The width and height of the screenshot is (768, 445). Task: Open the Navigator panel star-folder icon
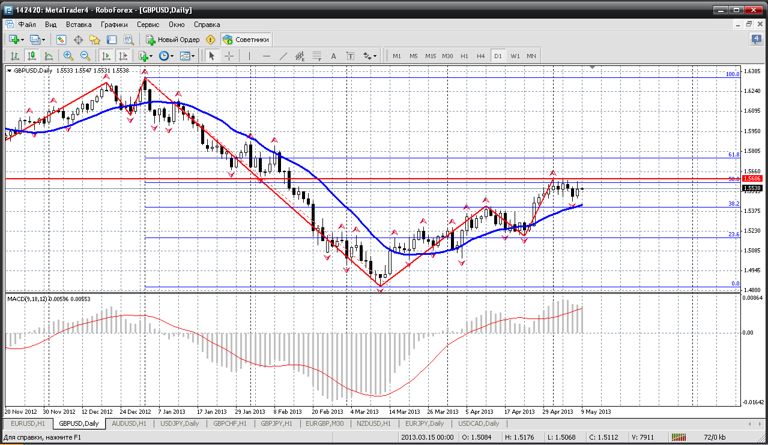click(94, 40)
